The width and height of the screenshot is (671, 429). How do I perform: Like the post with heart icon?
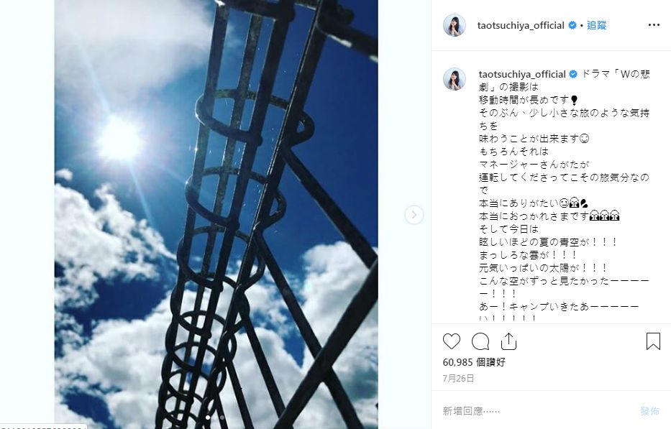point(451,341)
